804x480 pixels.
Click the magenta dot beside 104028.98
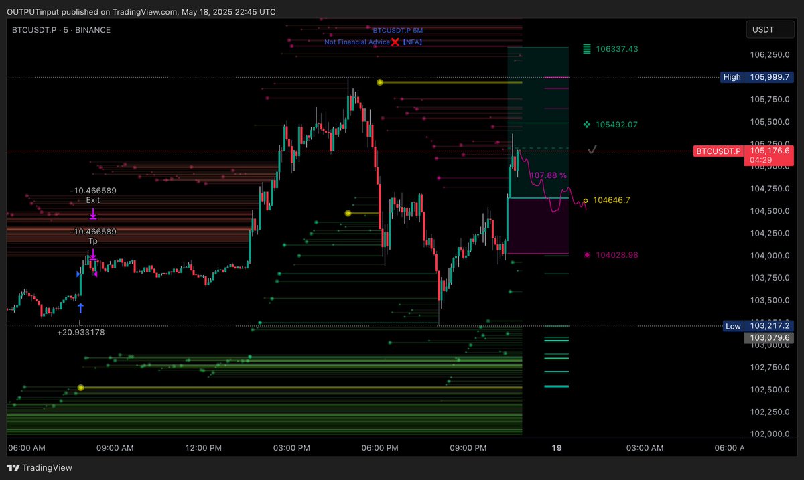pyautogui.click(x=587, y=255)
